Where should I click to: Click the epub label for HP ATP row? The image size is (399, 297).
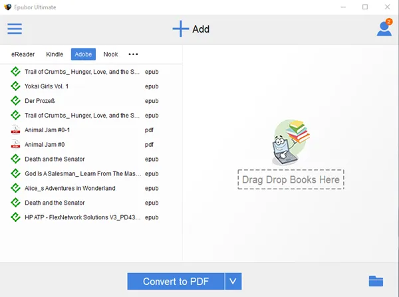[152, 217]
